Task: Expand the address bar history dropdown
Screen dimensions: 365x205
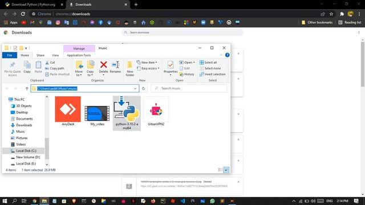Action: coord(135,89)
